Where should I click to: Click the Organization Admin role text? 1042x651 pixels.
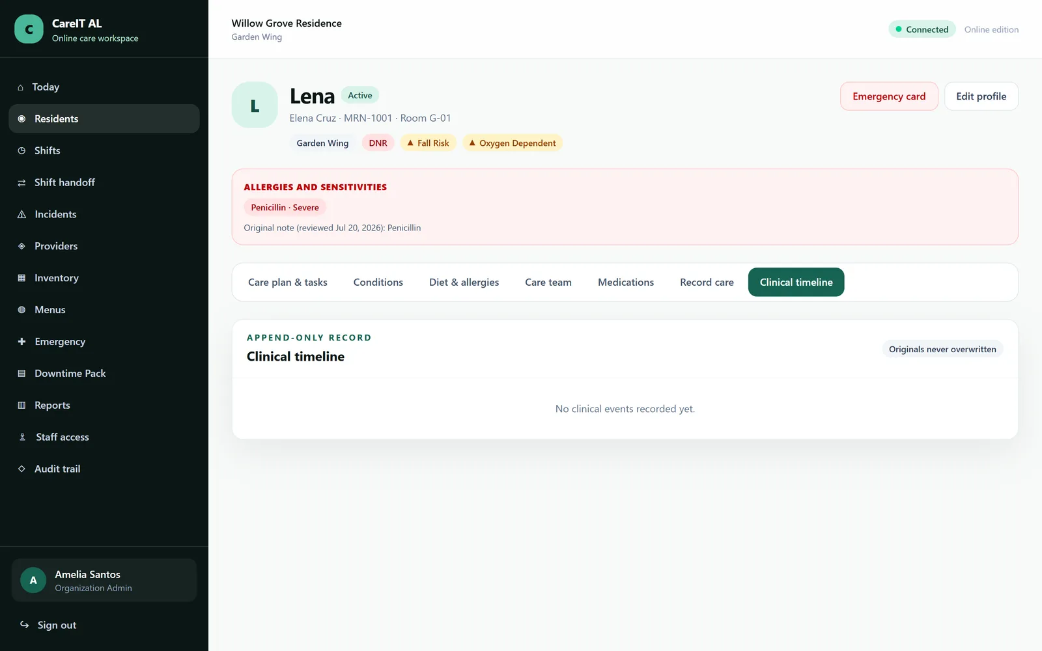[x=93, y=588]
